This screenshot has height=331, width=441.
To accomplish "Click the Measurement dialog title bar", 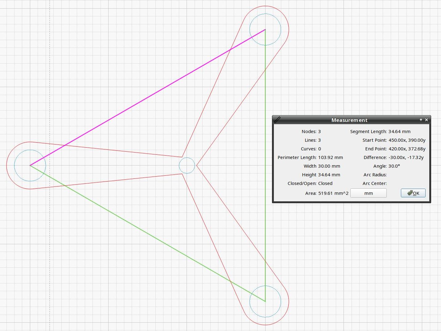I will coord(349,120).
